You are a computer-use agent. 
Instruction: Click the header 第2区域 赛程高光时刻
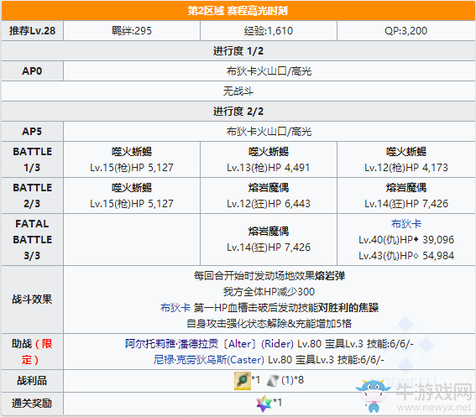pyautogui.click(x=238, y=11)
